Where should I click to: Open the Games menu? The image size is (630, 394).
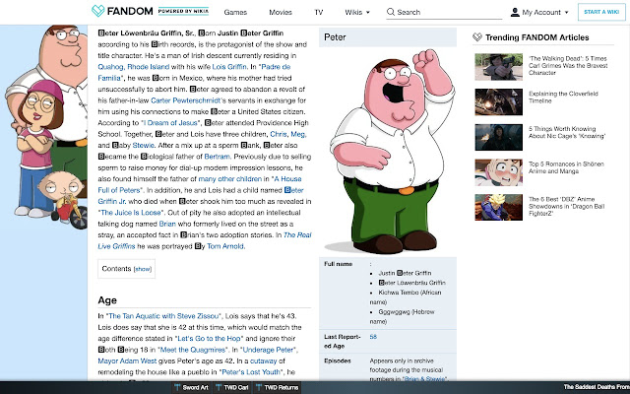click(235, 12)
